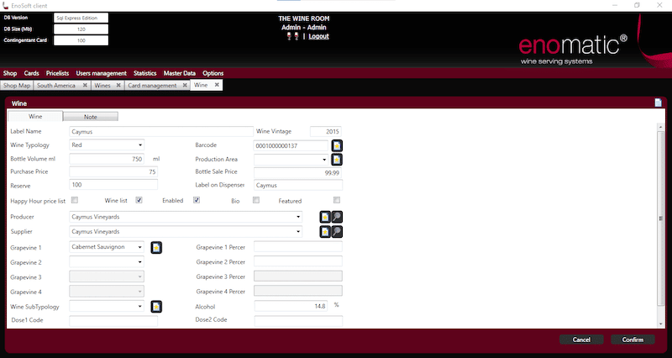Click the Confirm button

pos(633,340)
